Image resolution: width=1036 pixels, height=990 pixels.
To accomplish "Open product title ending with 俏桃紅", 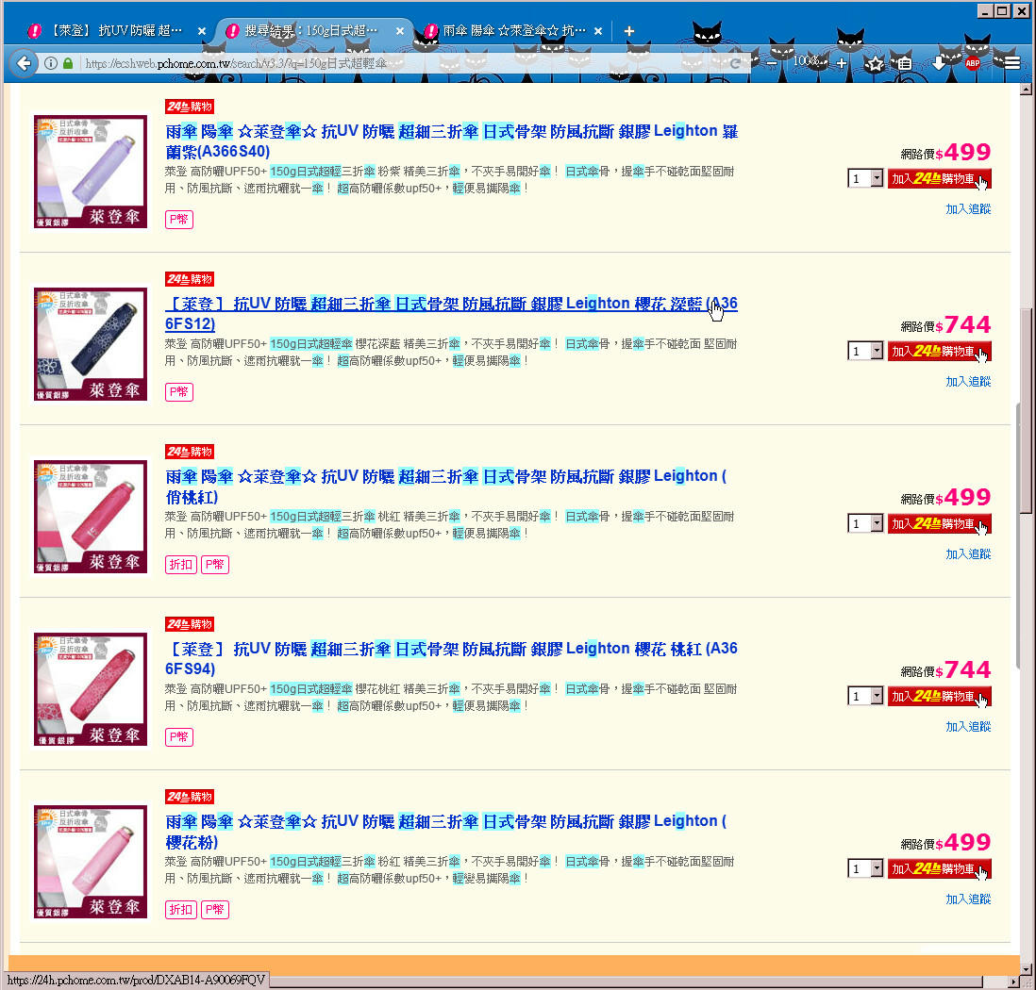I will click(x=446, y=487).
